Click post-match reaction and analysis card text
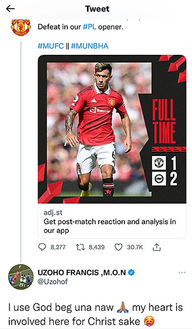Screen dimensions: 192x329 click(109, 226)
